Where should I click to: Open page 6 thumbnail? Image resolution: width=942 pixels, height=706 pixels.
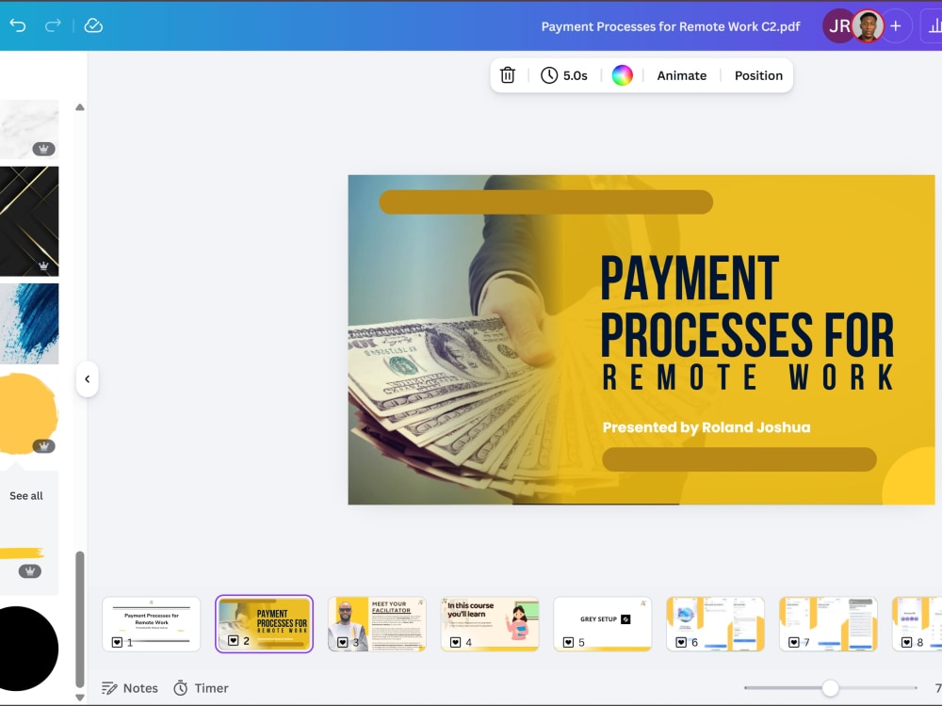pyautogui.click(x=716, y=624)
